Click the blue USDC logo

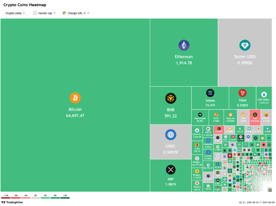click(171, 135)
